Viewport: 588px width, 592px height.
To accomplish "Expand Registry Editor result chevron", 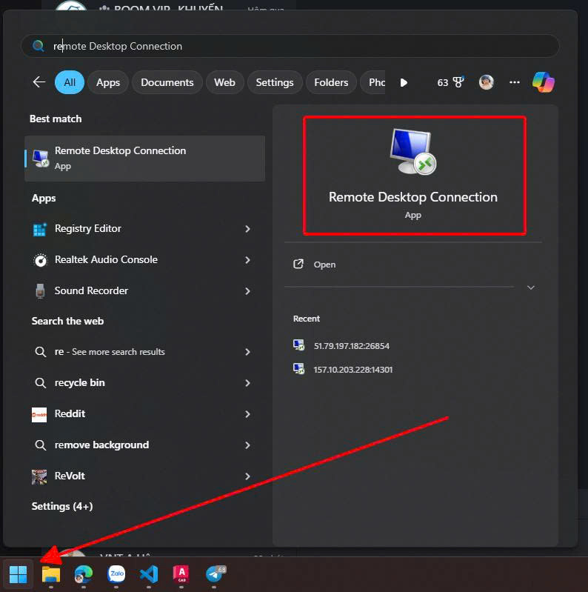I will pyautogui.click(x=247, y=229).
